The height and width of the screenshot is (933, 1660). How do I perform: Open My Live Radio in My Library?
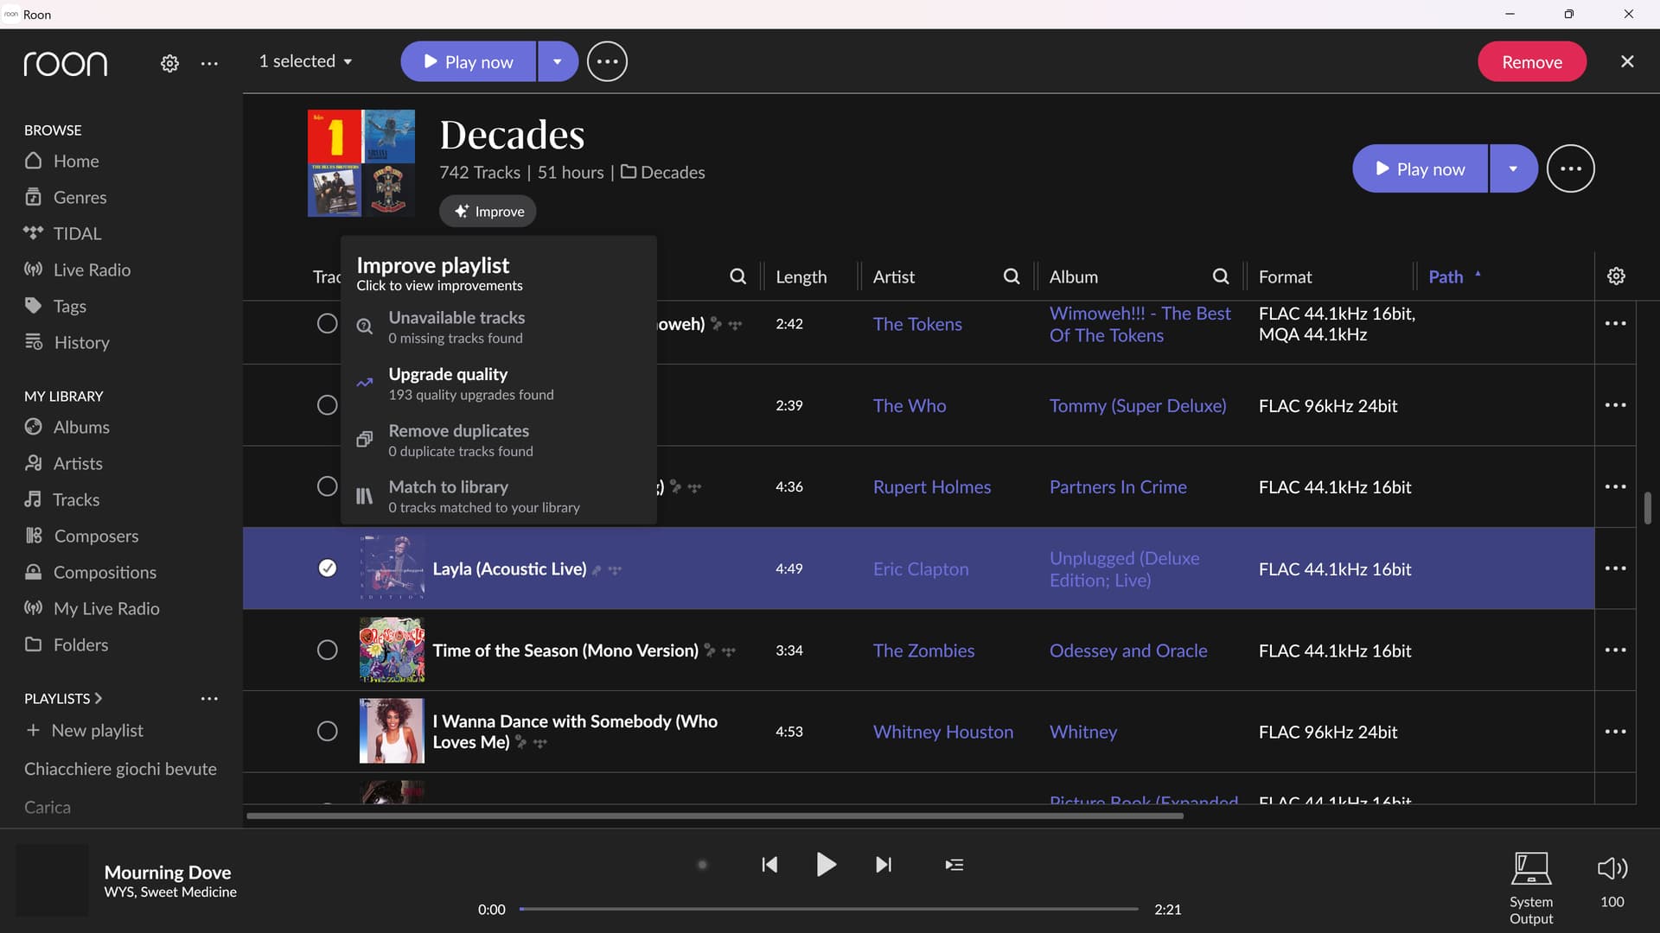106,608
